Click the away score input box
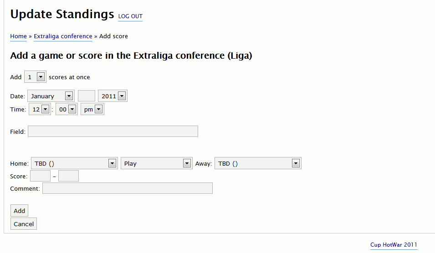The height and width of the screenshot is (253, 435). click(x=68, y=176)
